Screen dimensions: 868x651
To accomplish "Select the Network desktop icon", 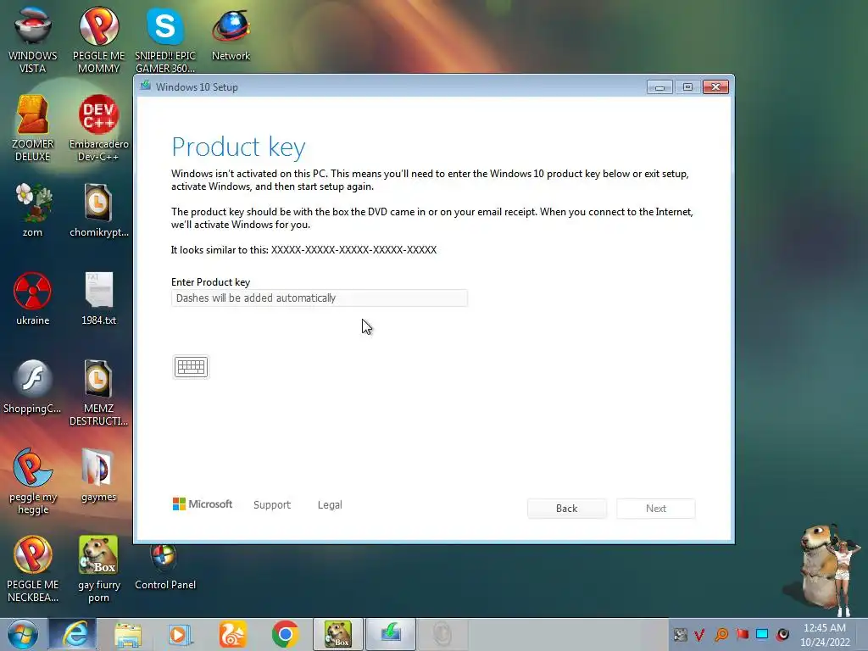I will [x=231, y=34].
